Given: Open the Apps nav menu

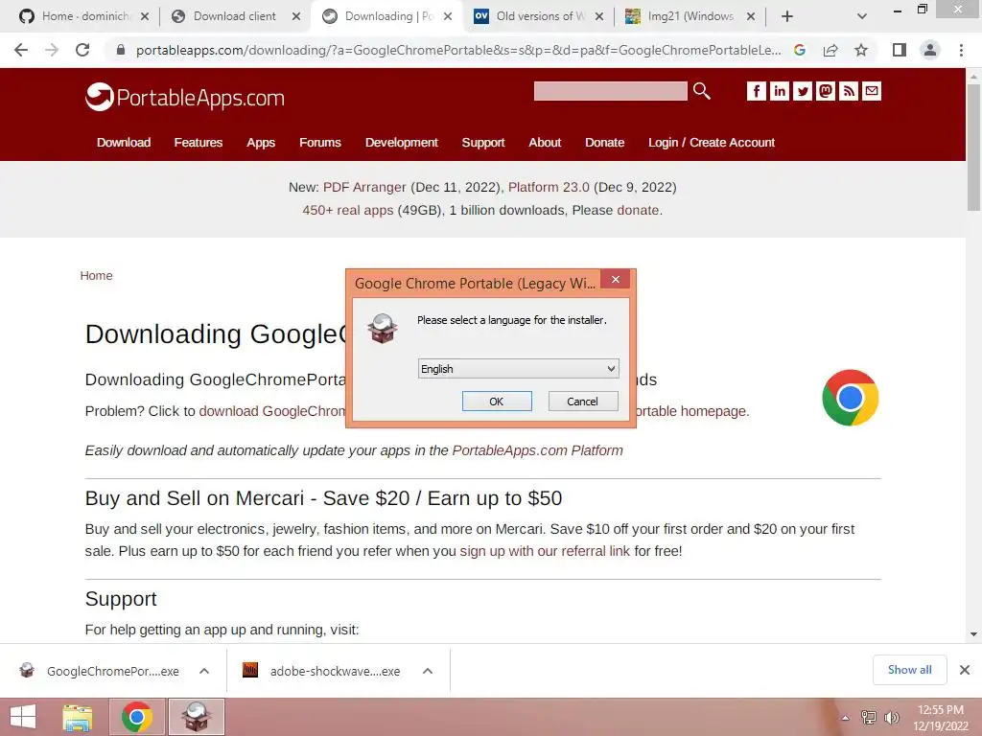Looking at the screenshot, I should click(x=261, y=143).
